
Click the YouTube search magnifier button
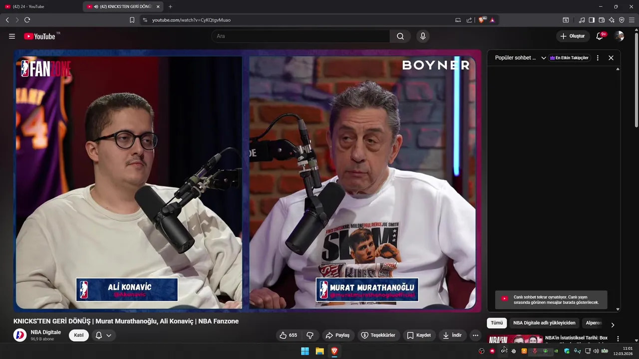coord(400,36)
